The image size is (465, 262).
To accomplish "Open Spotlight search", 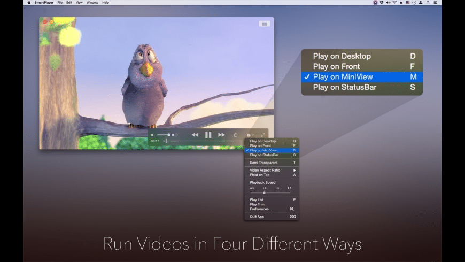I will pyautogui.click(x=428, y=2).
